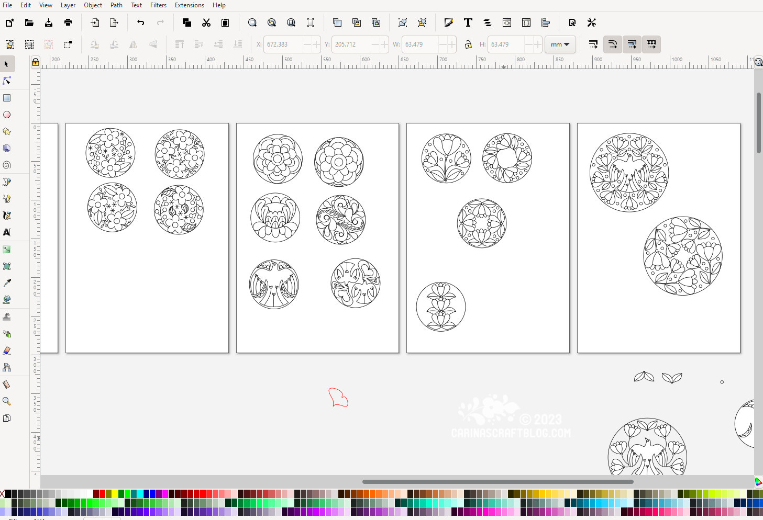This screenshot has width=763, height=520.
Task: Cut selection with scissors icon
Action: (x=206, y=22)
